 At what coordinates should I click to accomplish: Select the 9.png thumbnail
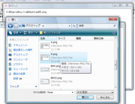(x=45, y=58)
